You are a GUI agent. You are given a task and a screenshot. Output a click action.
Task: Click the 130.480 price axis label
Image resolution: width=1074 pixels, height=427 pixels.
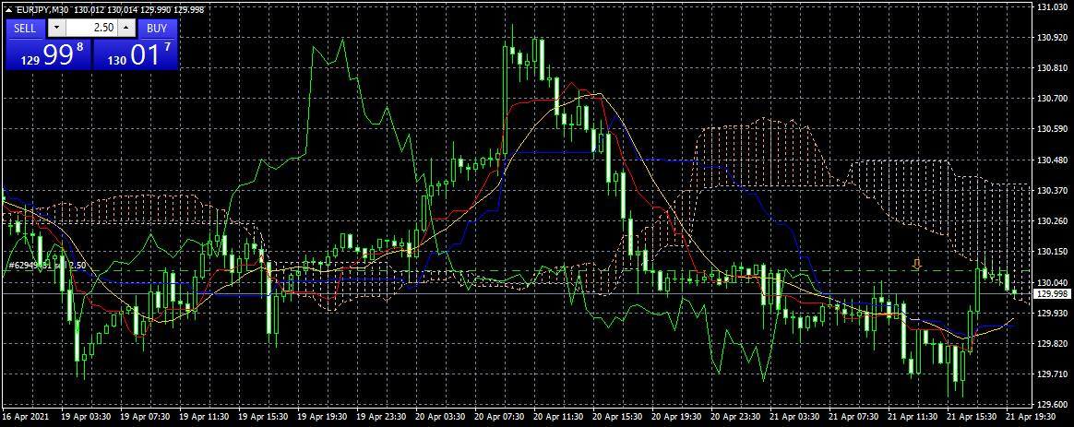pos(1050,160)
